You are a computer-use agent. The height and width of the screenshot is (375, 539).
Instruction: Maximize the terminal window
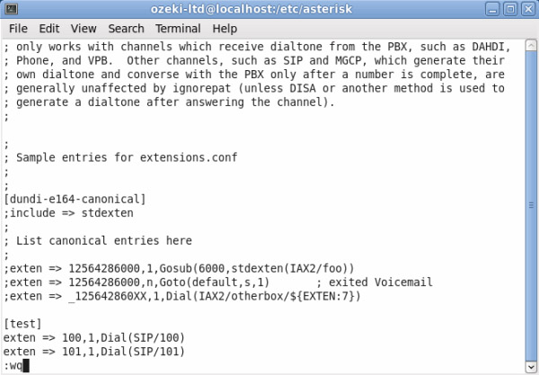[x=510, y=9]
